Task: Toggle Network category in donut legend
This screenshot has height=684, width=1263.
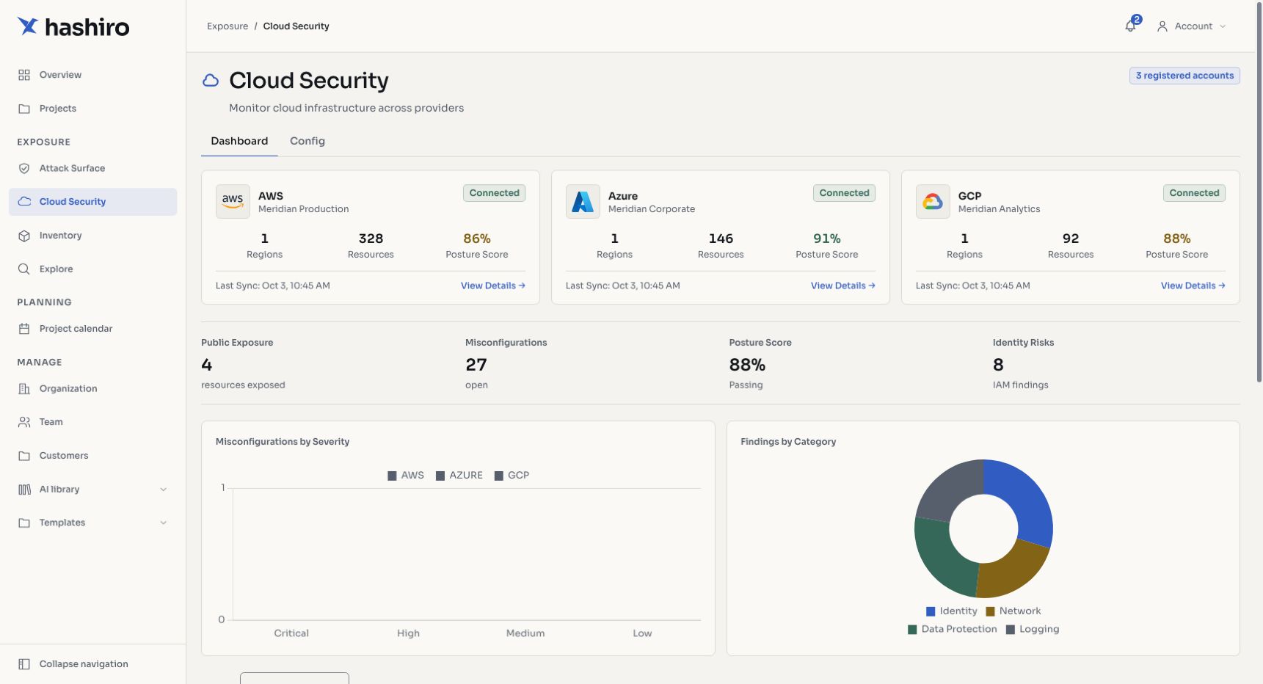Action: click(1013, 611)
